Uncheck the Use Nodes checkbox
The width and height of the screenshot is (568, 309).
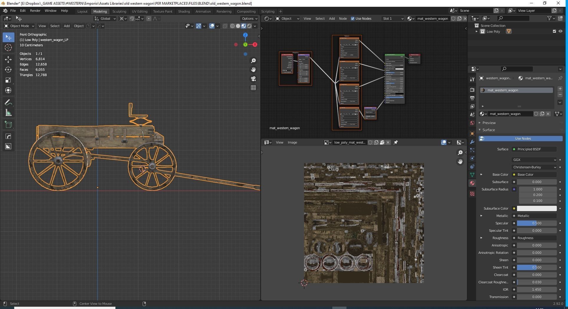click(x=353, y=19)
